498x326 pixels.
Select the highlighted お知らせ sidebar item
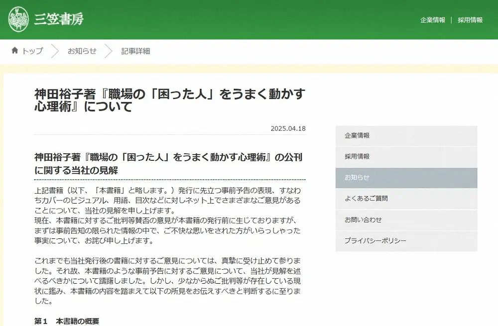coord(406,177)
